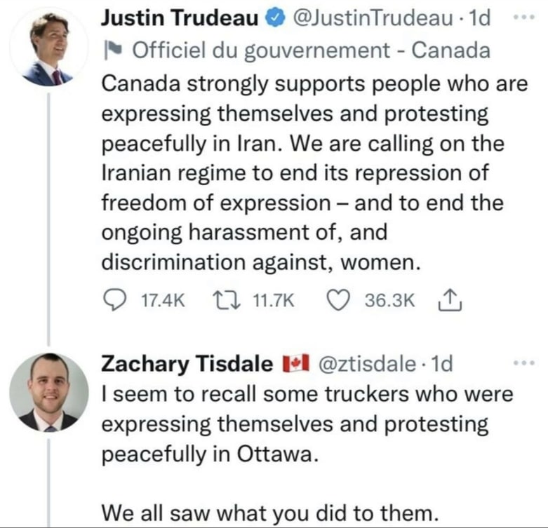
Task: Open the @ztisdale handle link
Action: [367, 364]
